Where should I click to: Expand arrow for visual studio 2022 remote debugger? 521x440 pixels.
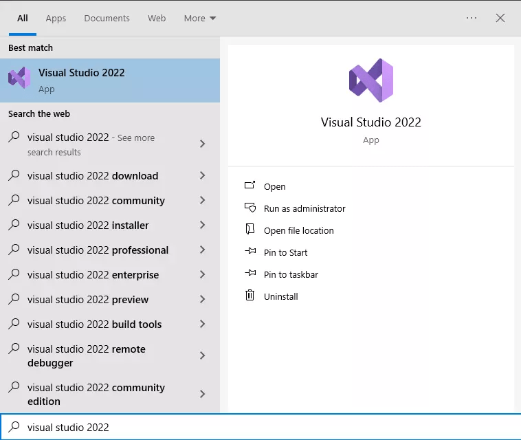[x=202, y=356]
